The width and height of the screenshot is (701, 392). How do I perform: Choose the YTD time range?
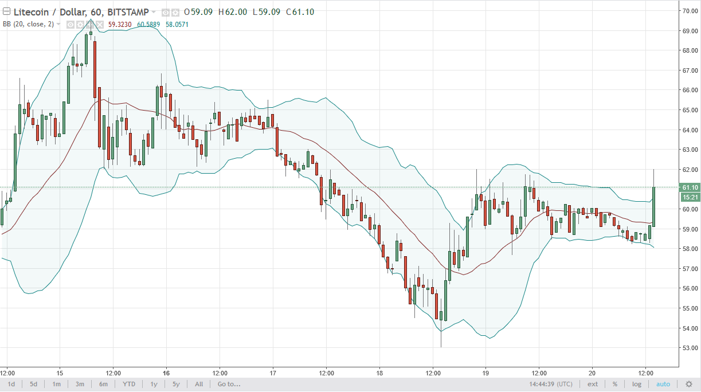pos(129,384)
